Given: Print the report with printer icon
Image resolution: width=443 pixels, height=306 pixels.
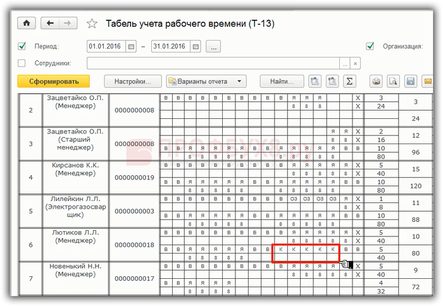Looking at the screenshot, I should 376,82.
